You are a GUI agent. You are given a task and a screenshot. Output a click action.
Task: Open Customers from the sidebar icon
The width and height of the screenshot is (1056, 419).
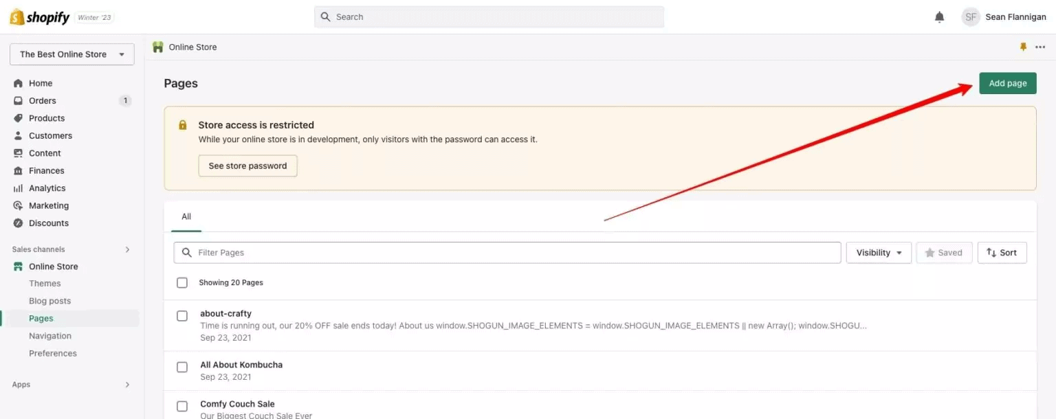(x=19, y=135)
